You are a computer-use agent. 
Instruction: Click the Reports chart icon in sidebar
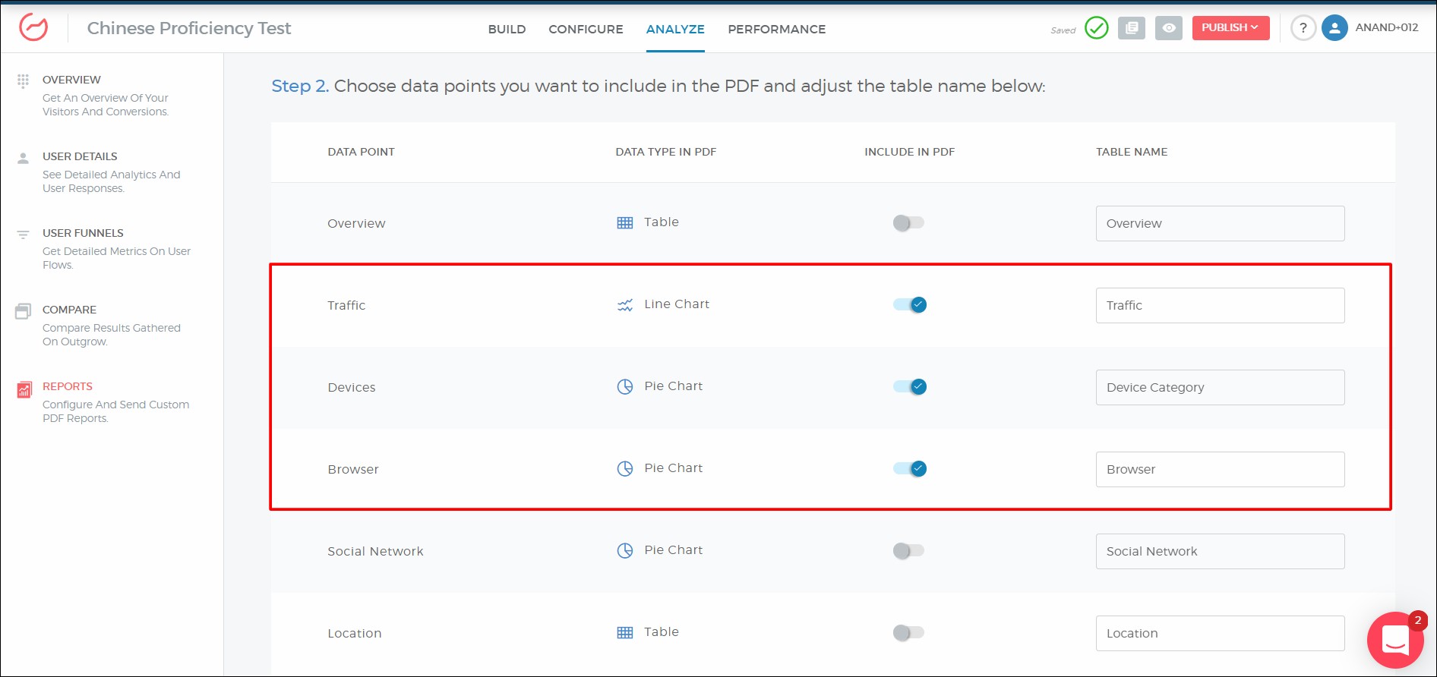pos(24,390)
